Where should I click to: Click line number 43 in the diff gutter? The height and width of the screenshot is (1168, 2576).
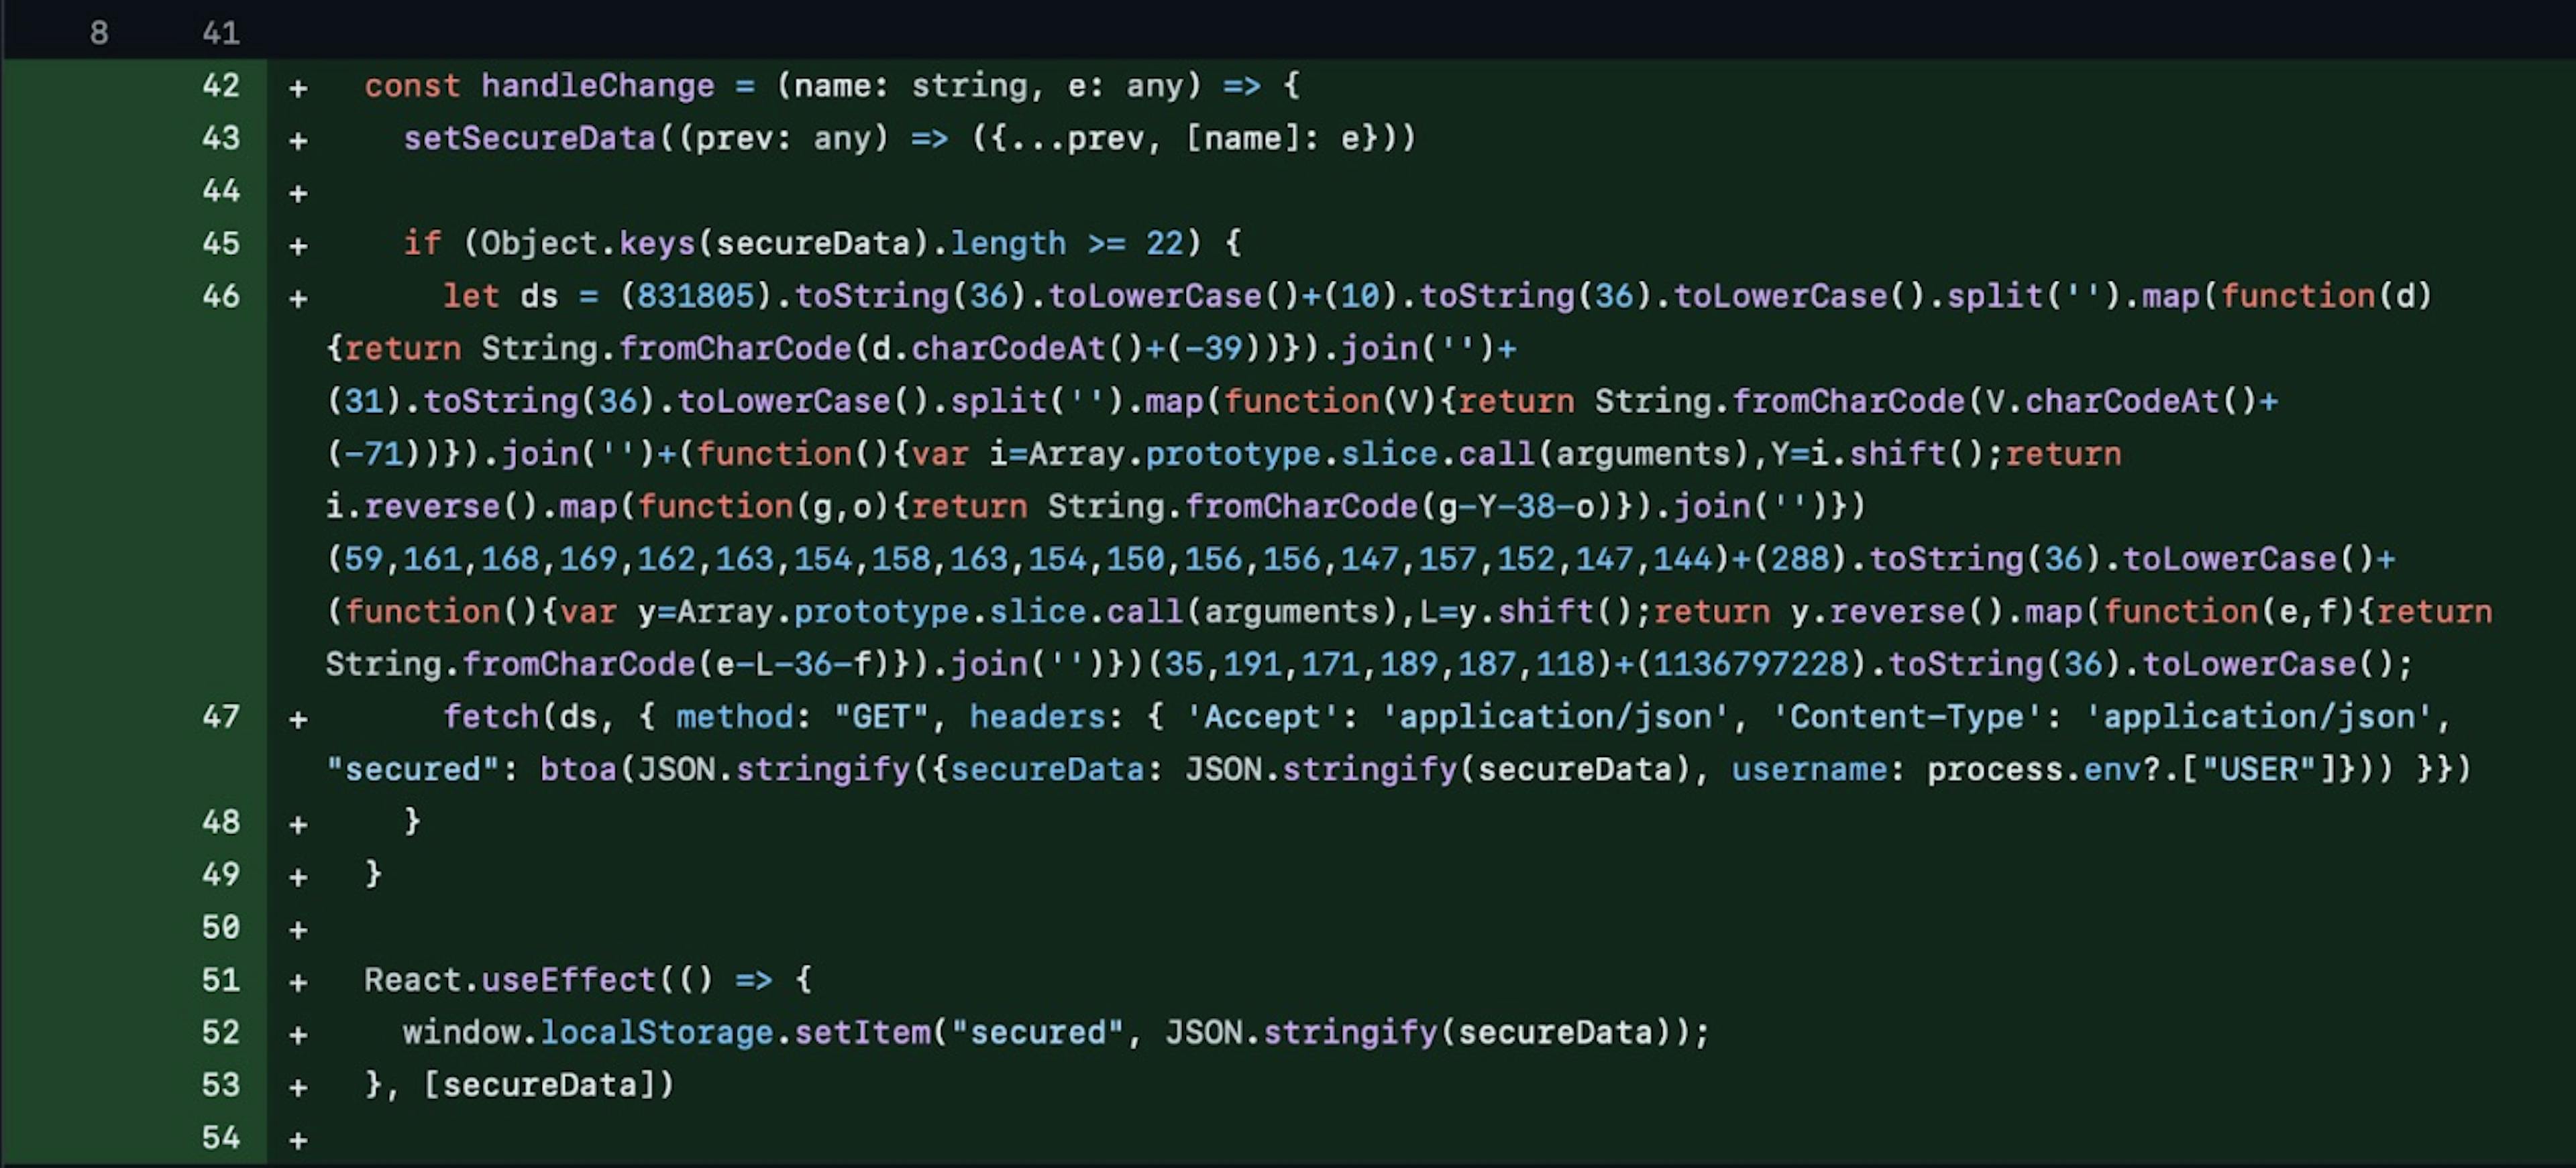coord(221,138)
